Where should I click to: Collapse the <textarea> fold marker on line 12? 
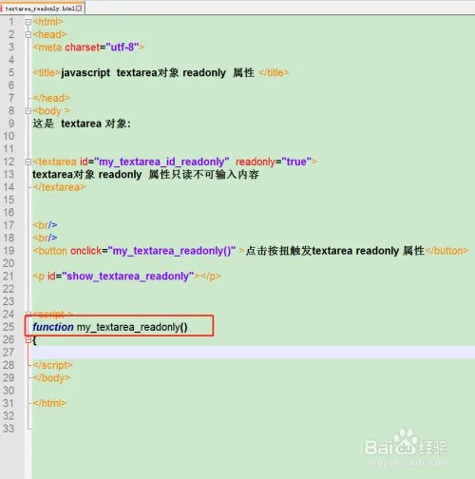28,162
